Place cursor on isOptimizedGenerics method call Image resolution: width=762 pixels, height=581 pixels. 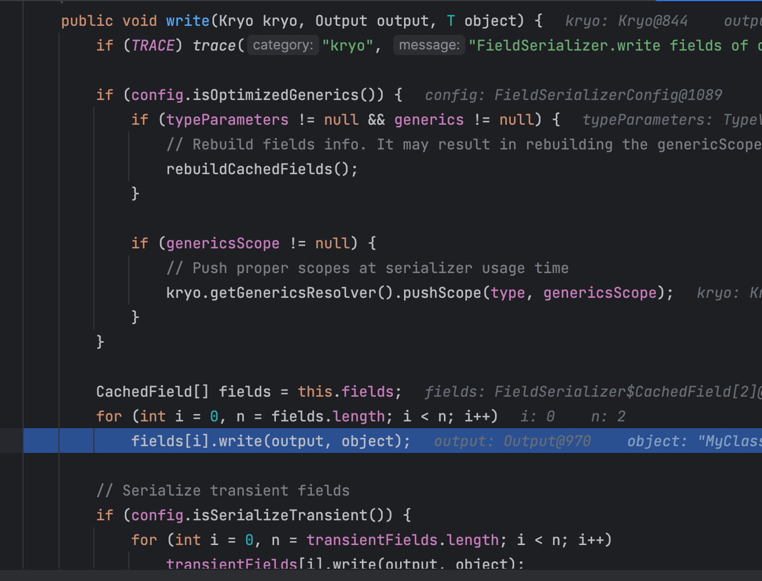[275, 95]
